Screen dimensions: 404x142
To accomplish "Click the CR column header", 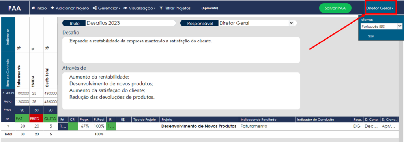I will click(73, 120).
